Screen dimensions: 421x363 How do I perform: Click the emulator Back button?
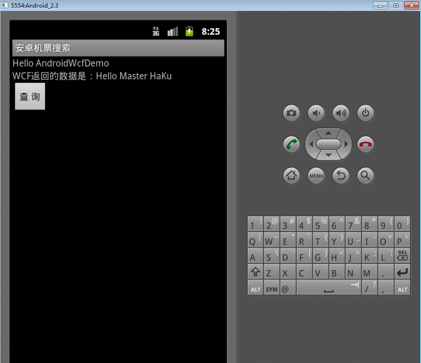pos(341,176)
